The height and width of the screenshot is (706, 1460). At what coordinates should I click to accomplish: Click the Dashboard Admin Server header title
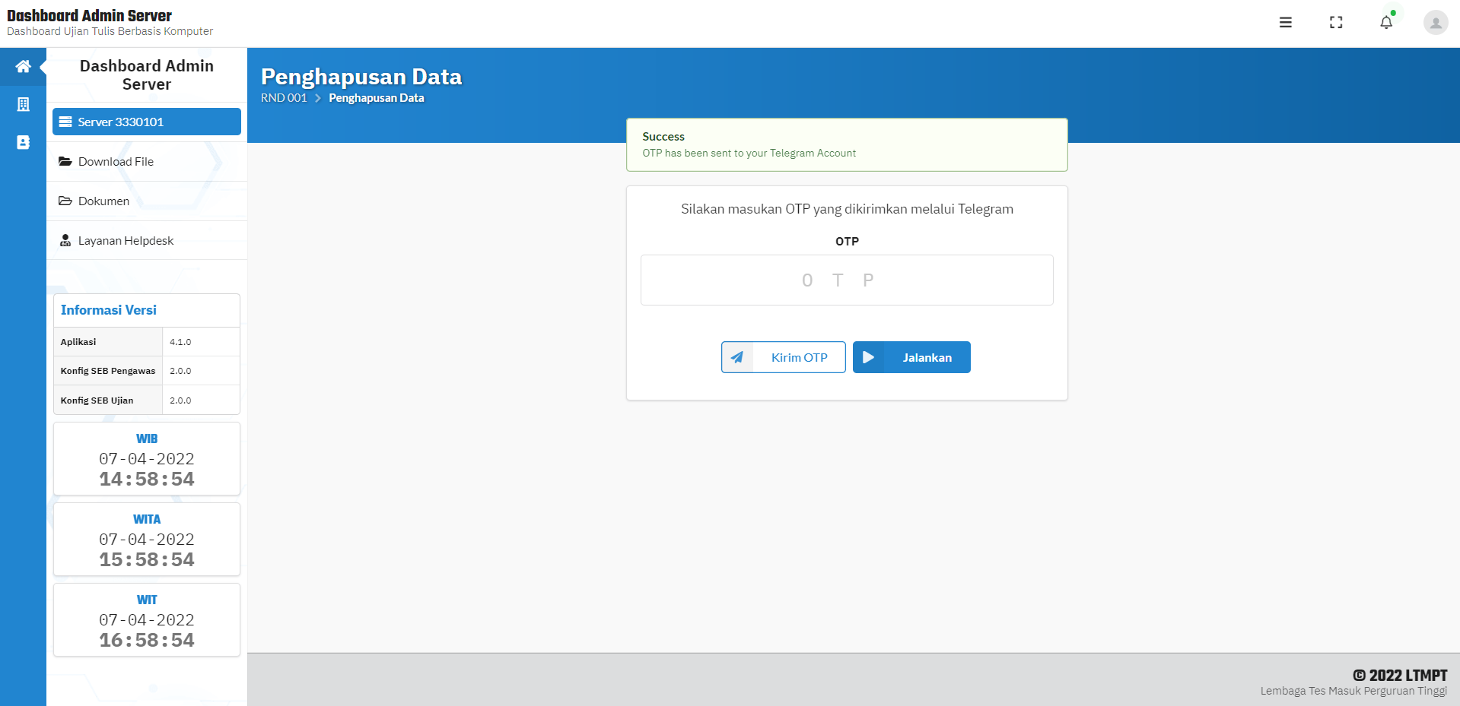point(89,15)
